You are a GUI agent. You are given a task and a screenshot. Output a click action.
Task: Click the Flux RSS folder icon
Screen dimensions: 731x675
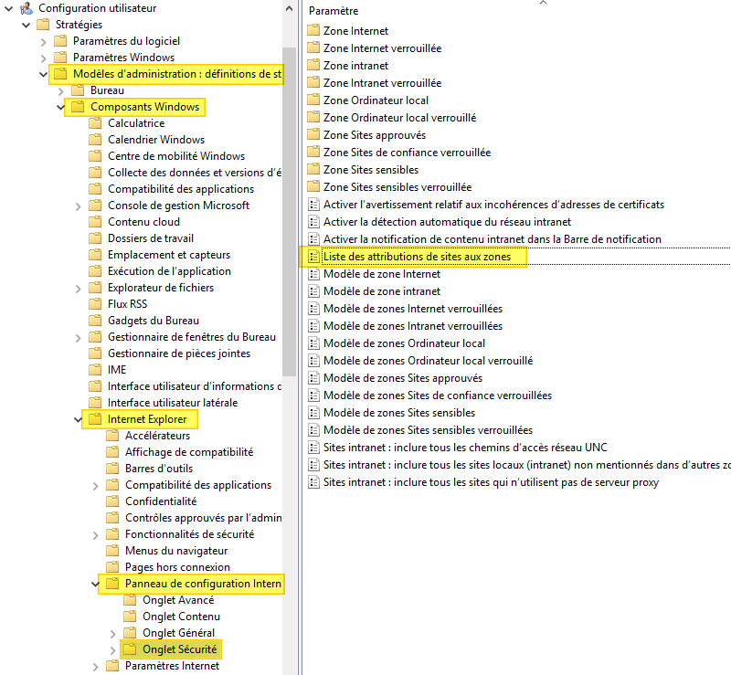95,304
